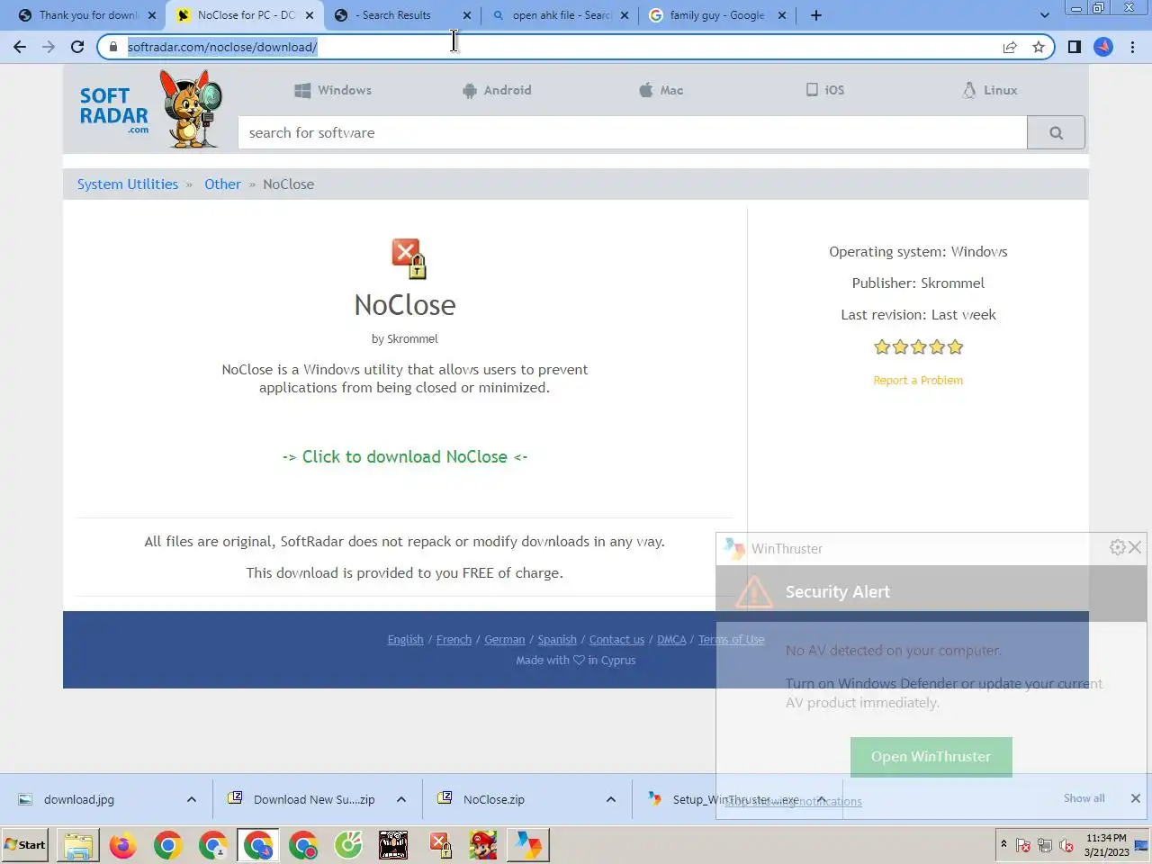Open the WinThruster taskbar icon

coord(528,845)
